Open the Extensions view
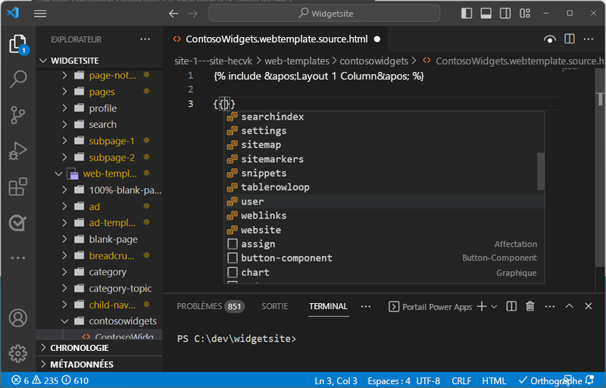Image resolution: width=606 pixels, height=388 pixels. [17, 186]
